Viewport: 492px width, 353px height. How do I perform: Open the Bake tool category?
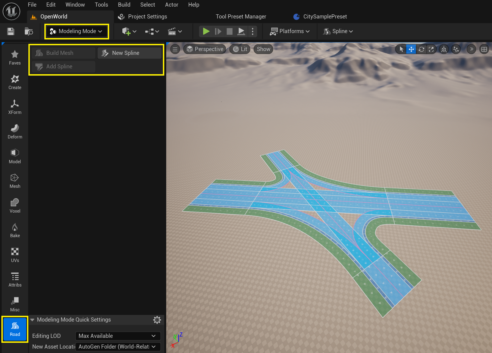(x=15, y=230)
